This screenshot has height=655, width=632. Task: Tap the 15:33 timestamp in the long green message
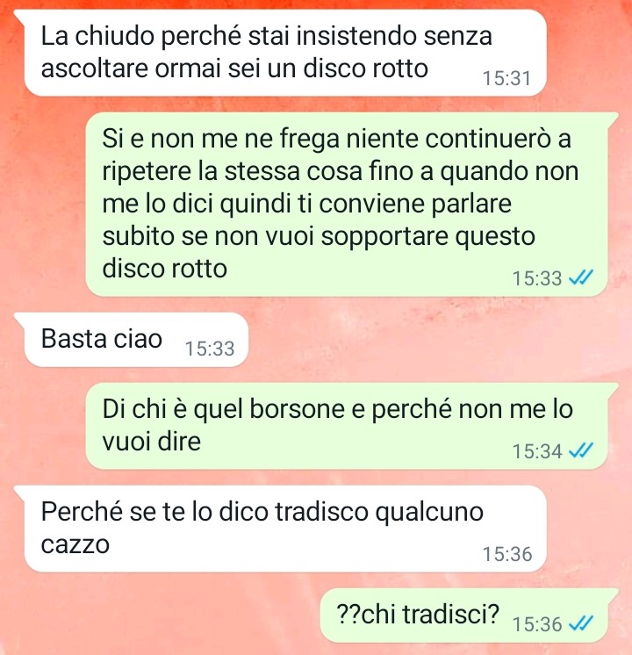tap(537, 278)
